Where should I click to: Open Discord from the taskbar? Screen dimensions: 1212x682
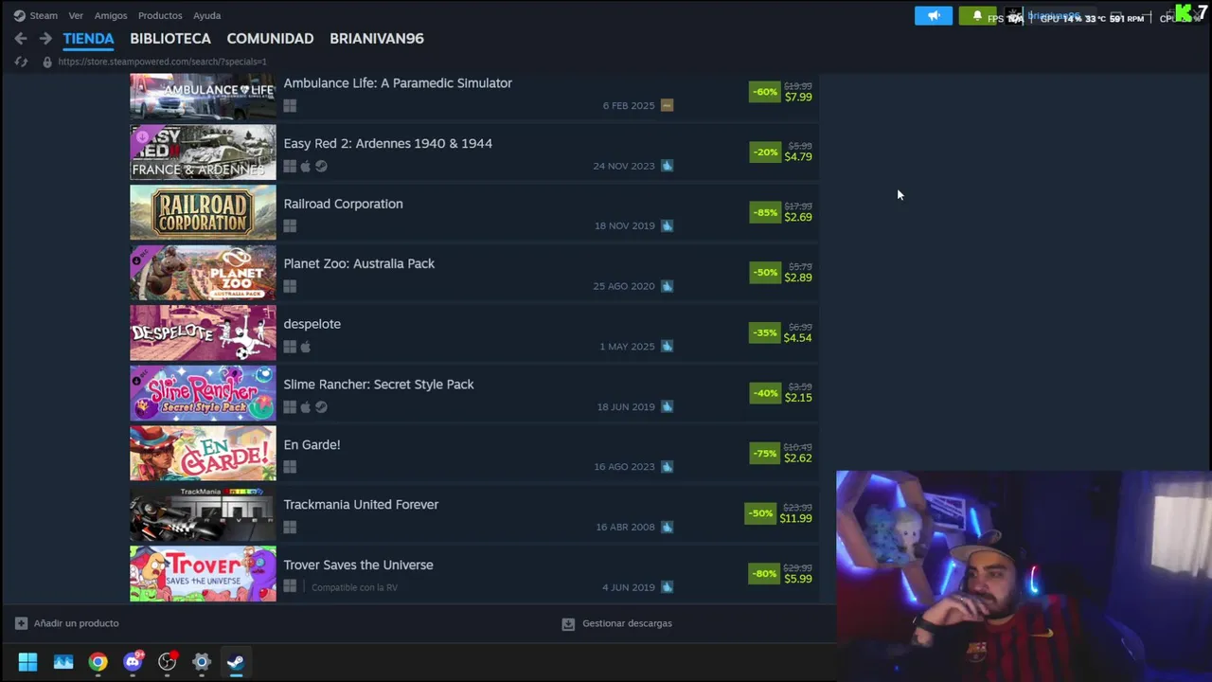point(133,661)
